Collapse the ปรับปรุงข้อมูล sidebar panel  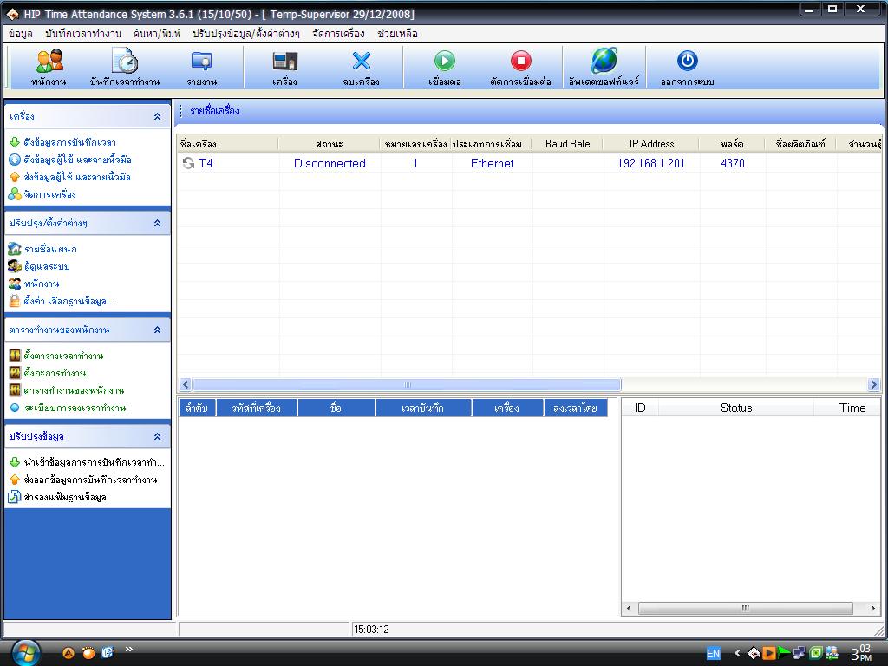point(158,437)
